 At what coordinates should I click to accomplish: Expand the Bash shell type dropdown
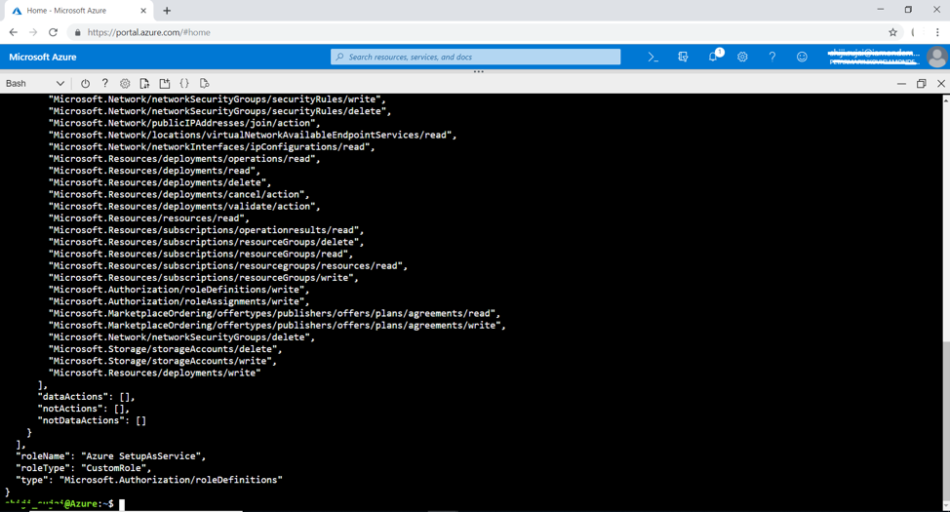click(35, 84)
